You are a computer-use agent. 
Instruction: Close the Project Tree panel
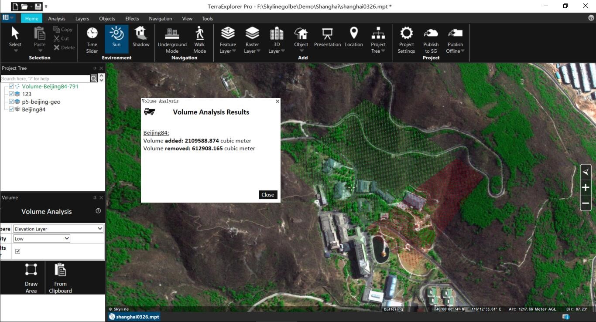coord(101,68)
